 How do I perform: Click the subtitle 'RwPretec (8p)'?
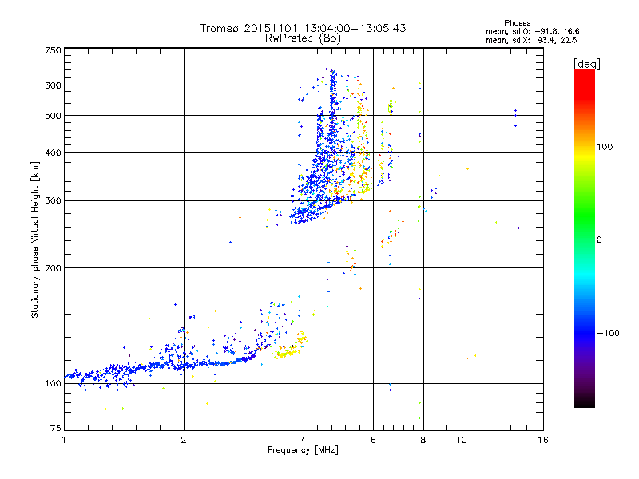(303, 38)
